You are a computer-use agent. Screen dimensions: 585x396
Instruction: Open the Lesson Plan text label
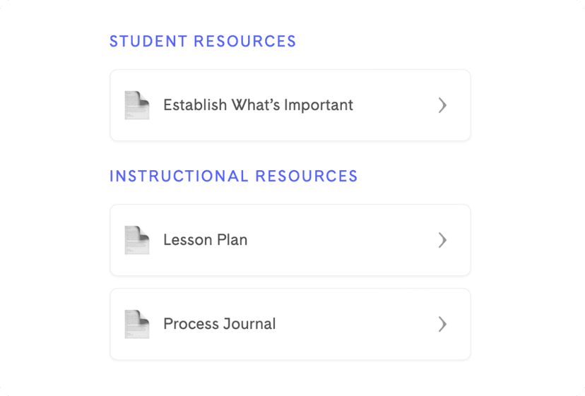(206, 240)
